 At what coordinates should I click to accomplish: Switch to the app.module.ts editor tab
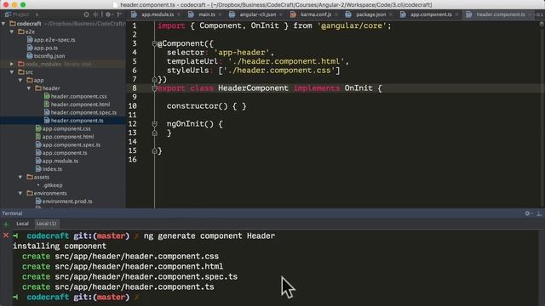click(157, 14)
